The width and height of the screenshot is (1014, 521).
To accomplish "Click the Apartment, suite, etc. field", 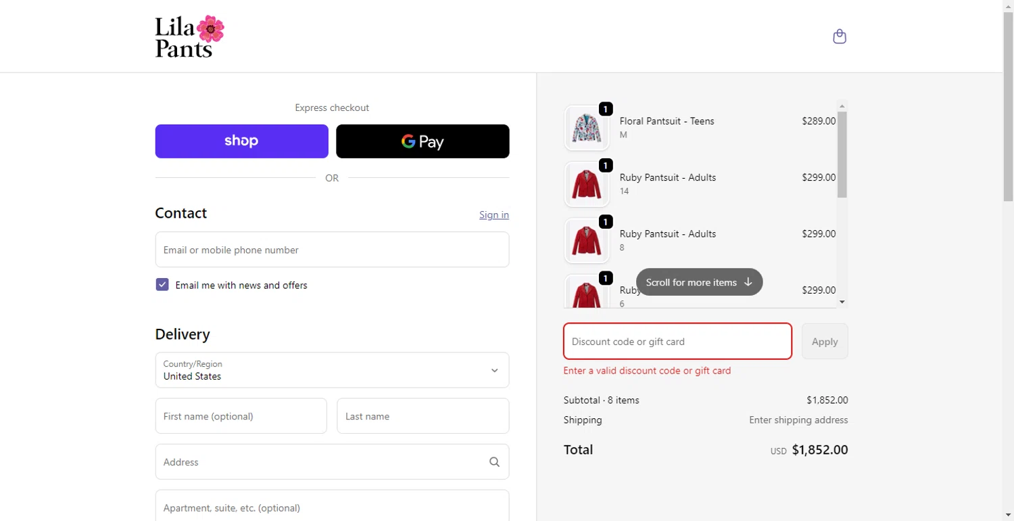I will coord(332,506).
